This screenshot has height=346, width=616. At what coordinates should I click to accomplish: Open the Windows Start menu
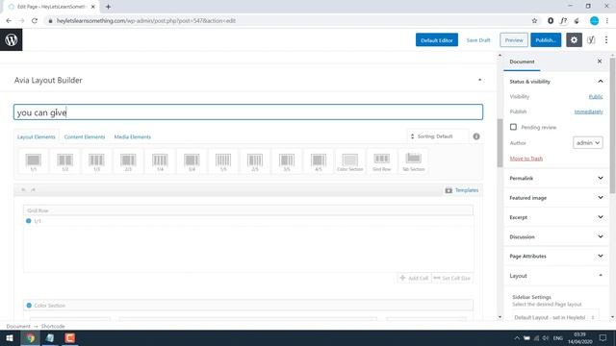click(x=10, y=337)
